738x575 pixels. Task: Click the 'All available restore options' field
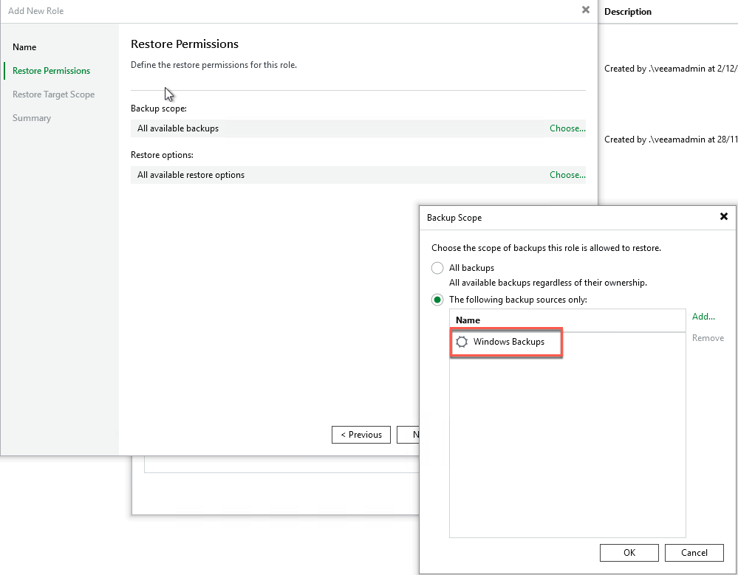click(x=191, y=175)
